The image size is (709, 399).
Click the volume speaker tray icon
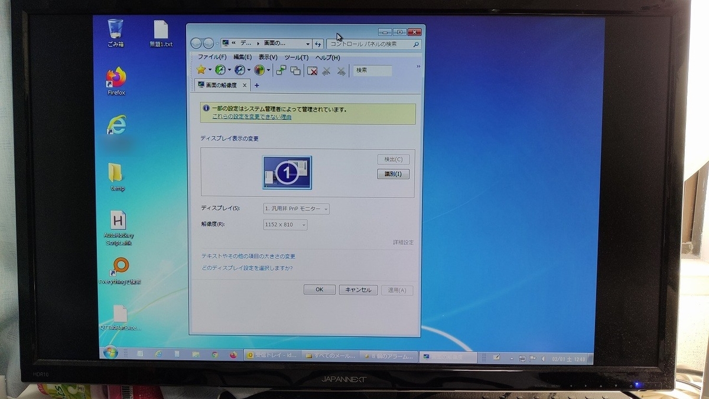[x=542, y=358]
